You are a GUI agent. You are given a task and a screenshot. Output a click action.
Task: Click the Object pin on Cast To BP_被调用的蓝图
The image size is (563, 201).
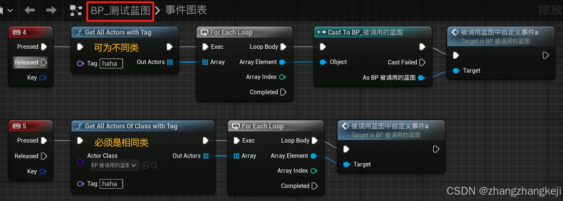click(x=323, y=62)
